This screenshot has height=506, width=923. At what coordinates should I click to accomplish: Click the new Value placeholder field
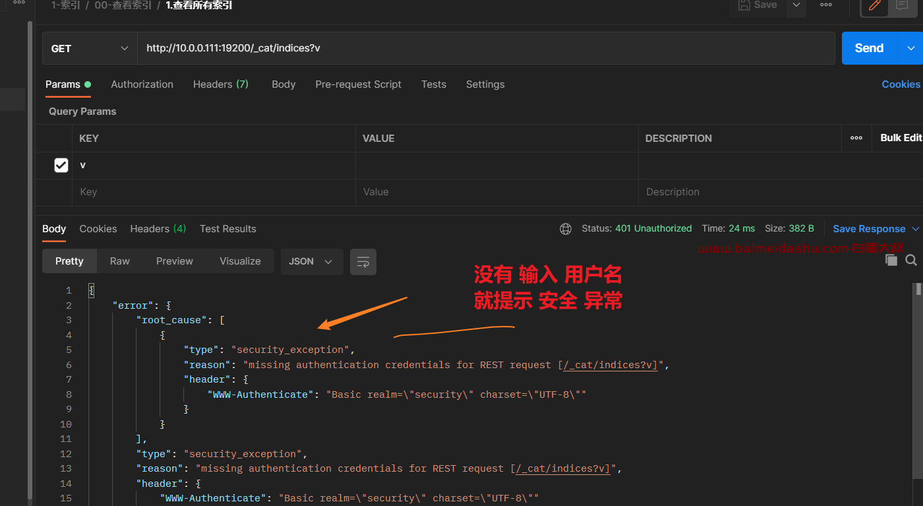(497, 192)
